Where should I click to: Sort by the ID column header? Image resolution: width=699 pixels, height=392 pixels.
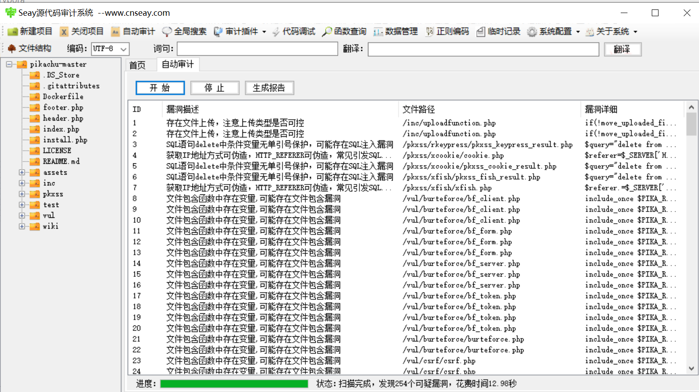(x=145, y=109)
